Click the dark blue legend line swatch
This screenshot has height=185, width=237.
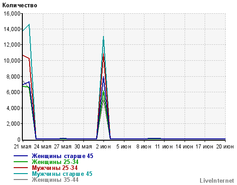tap(21, 156)
